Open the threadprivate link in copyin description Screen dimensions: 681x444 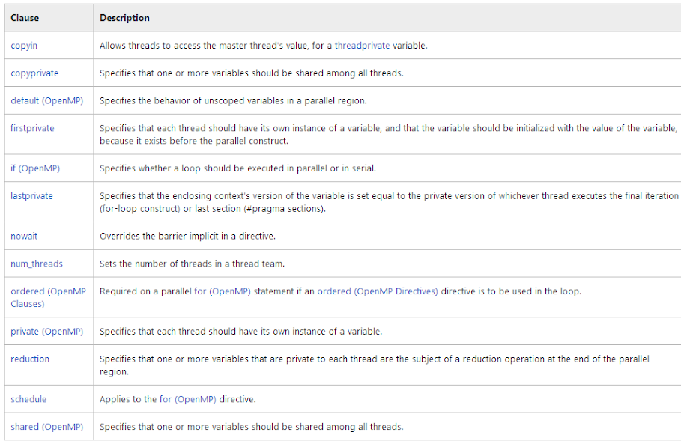pyautogui.click(x=362, y=46)
